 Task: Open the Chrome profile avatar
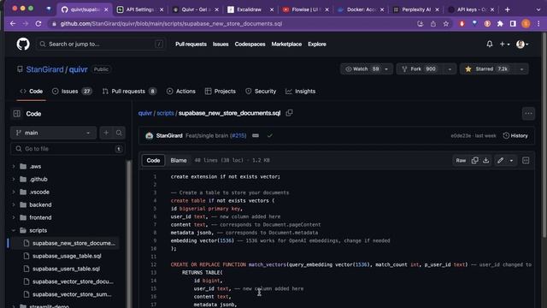pos(526,24)
